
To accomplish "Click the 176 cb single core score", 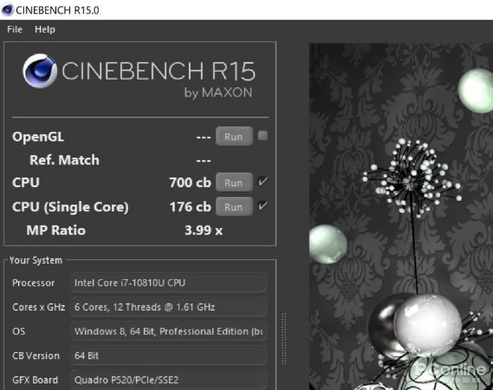I will coord(190,207).
